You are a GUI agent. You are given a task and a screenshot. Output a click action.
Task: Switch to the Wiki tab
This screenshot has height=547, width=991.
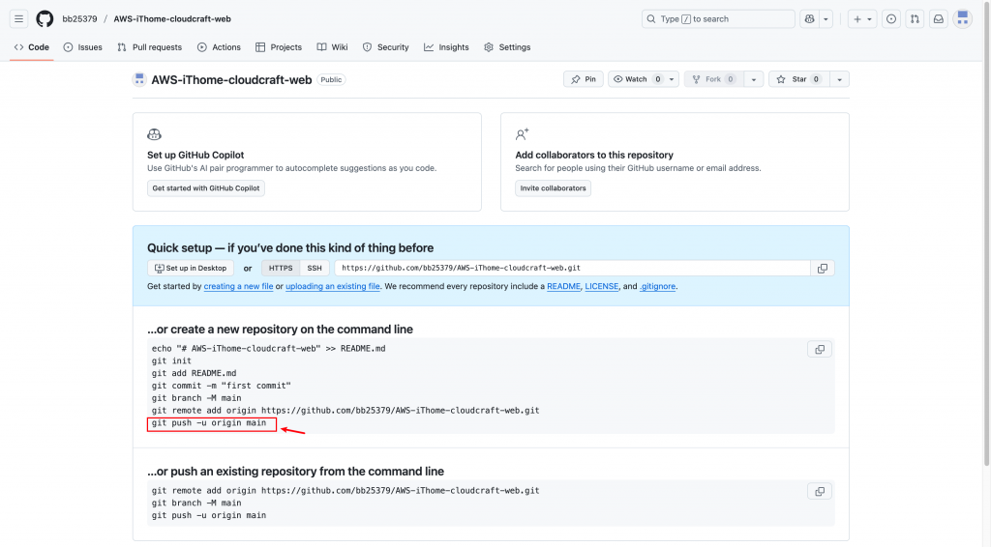333,47
